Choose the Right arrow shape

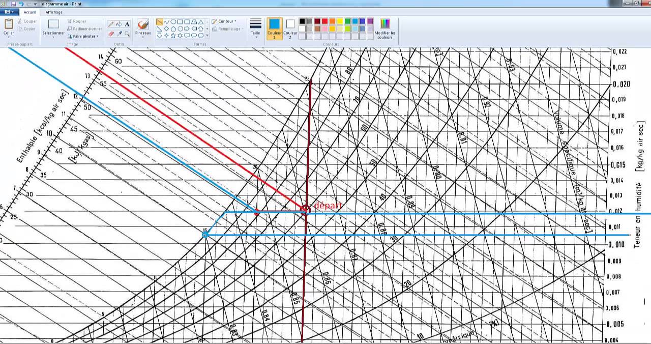pyautogui.click(x=187, y=29)
